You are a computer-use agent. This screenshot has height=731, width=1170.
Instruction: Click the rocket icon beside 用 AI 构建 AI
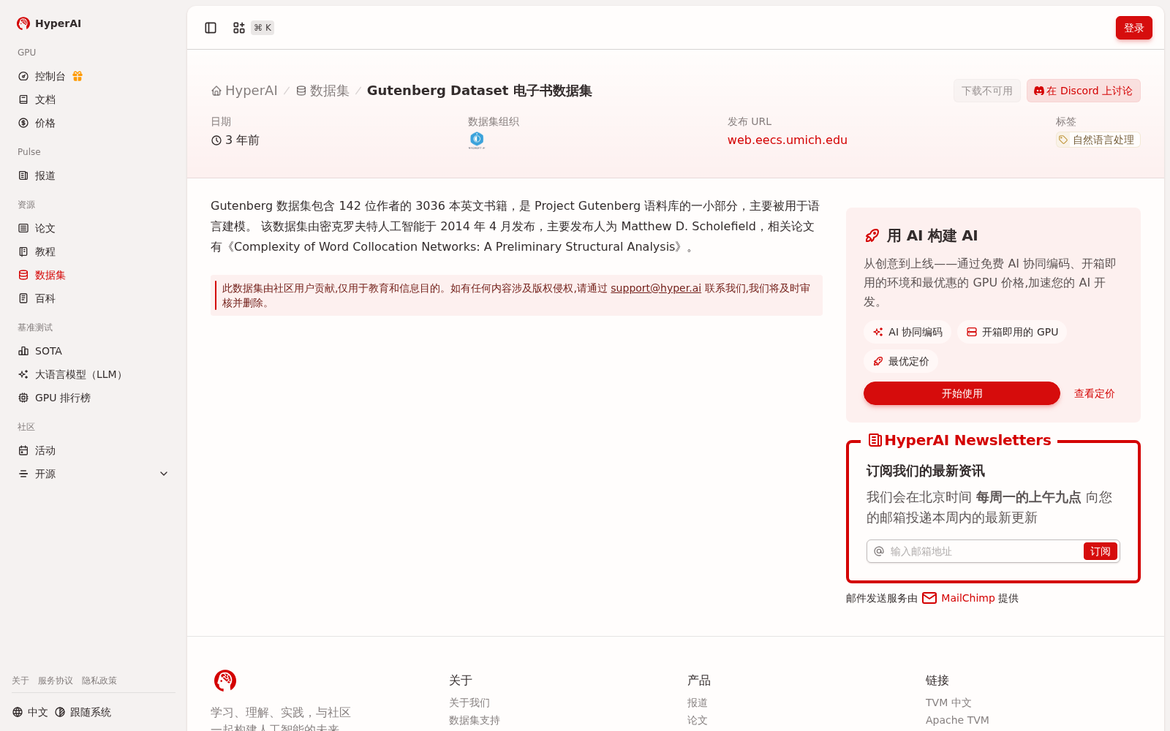[x=872, y=235]
